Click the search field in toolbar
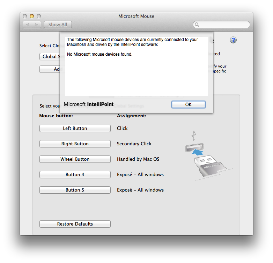 point(221,25)
